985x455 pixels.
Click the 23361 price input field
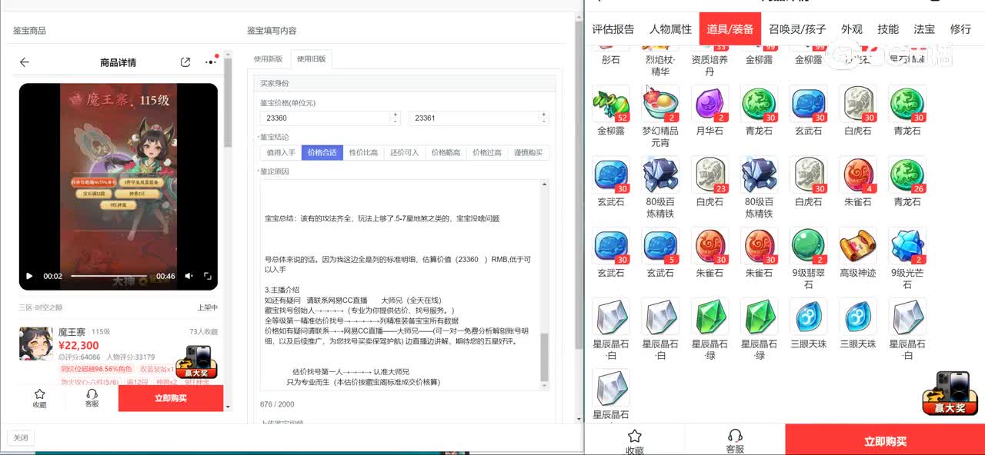pyautogui.click(x=474, y=118)
